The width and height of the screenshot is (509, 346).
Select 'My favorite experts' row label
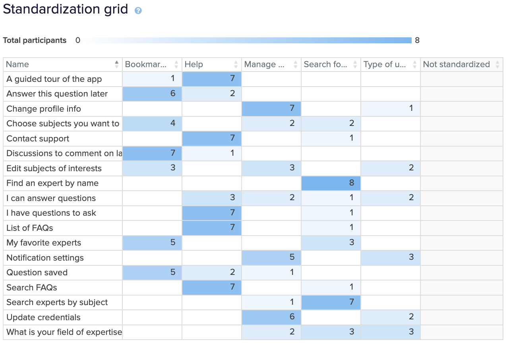click(44, 243)
